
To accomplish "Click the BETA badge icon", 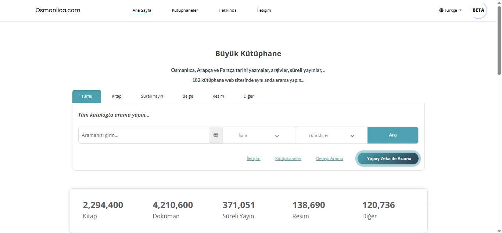I will [x=478, y=10].
